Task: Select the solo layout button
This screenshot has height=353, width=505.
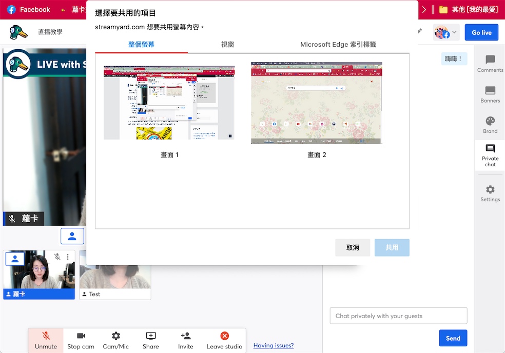Action: click(72, 236)
